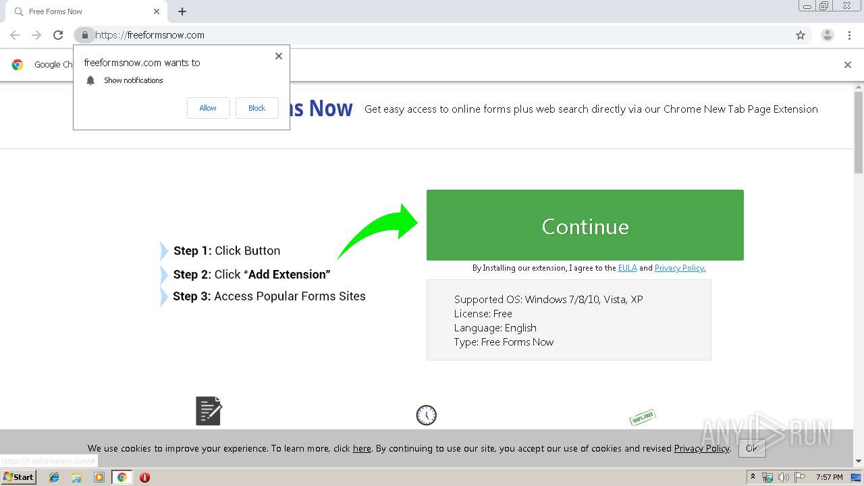Click the Forms Now site logo heading
864x486 pixels.
[321, 108]
